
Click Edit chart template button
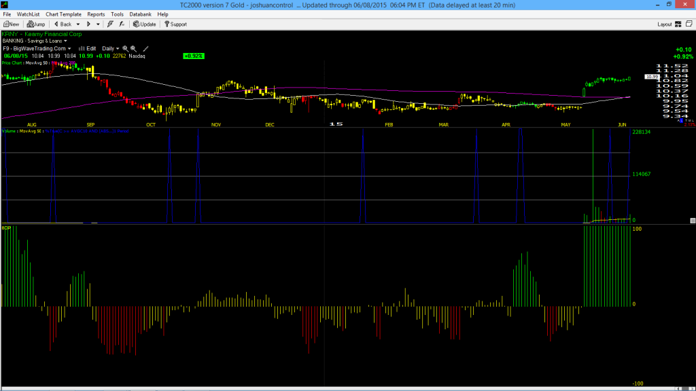[x=88, y=48]
